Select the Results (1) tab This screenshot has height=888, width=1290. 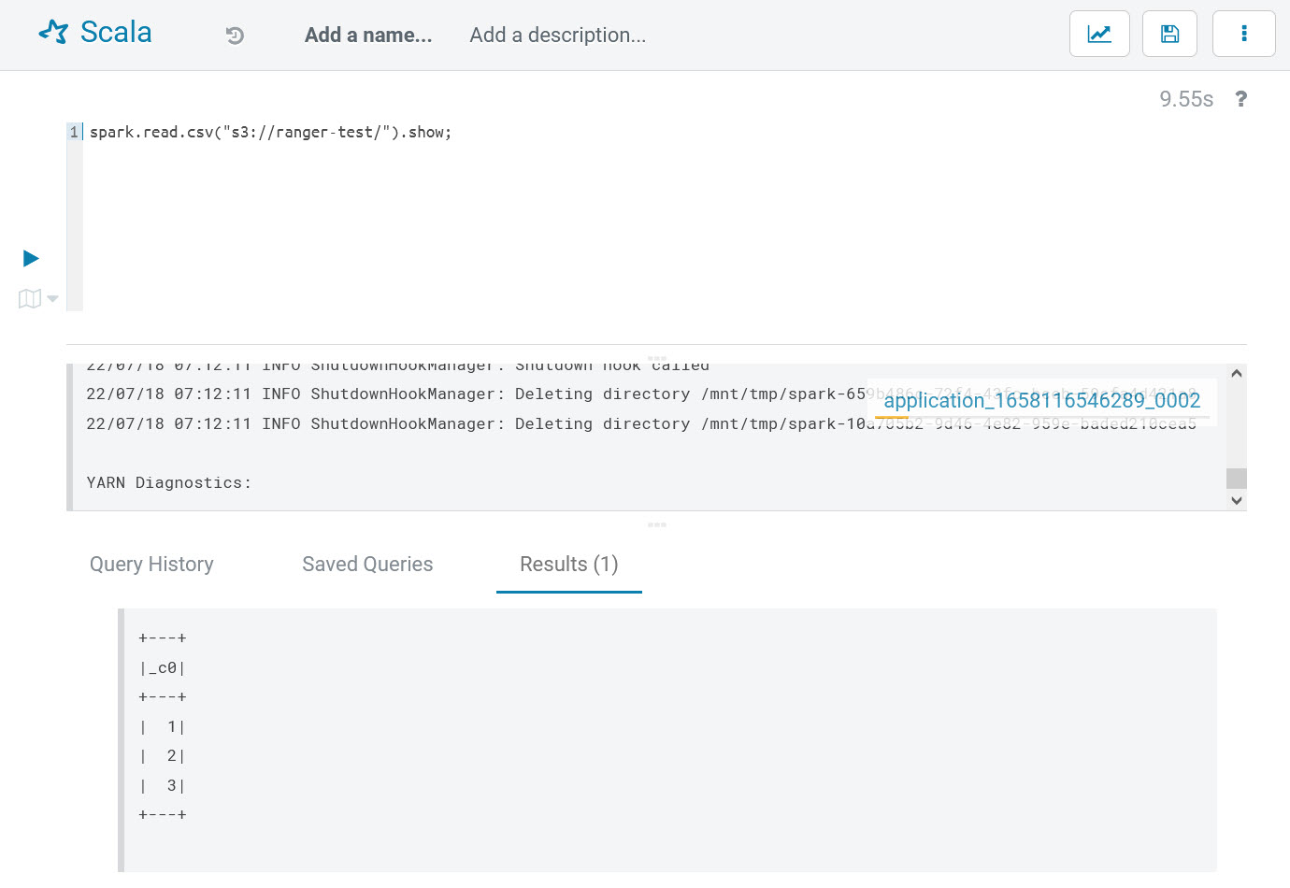pos(568,565)
